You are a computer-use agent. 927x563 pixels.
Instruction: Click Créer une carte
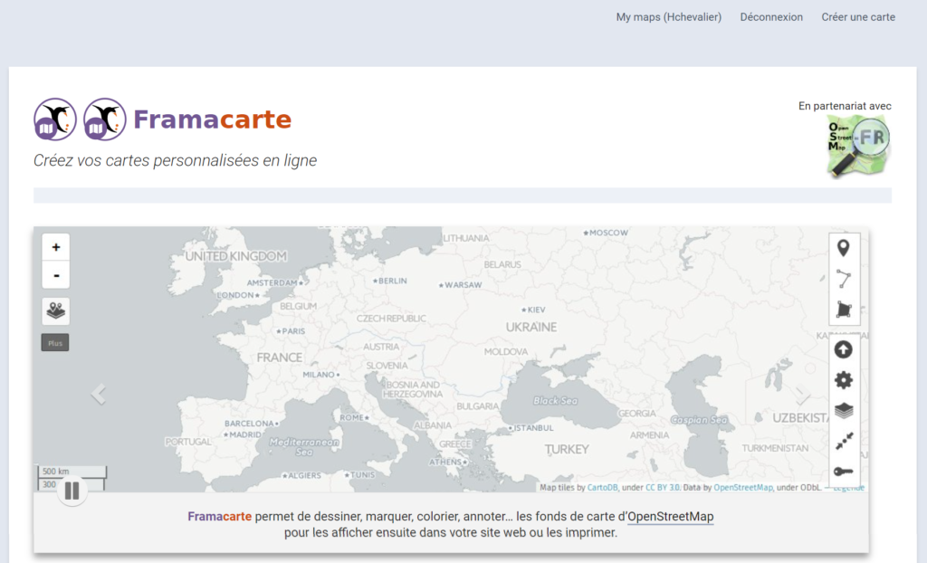(x=858, y=17)
